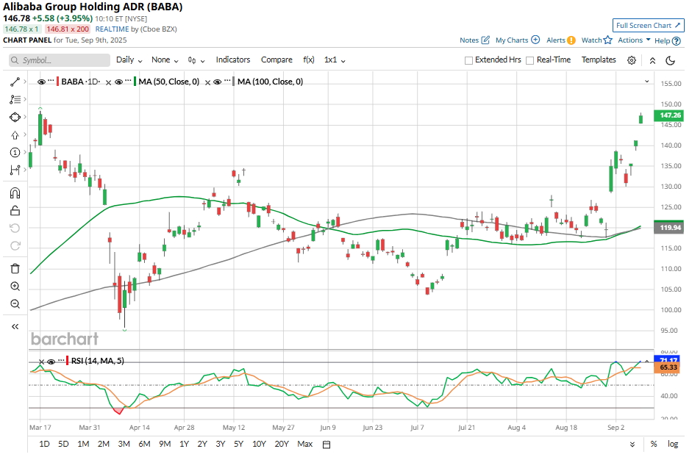Open the f(x) expressions tool
692x457 pixels.
(x=308, y=60)
